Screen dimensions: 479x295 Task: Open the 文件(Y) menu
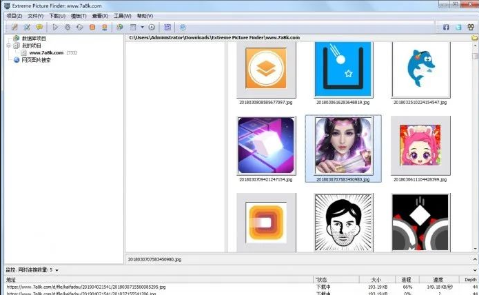click(x=36, y=16)
